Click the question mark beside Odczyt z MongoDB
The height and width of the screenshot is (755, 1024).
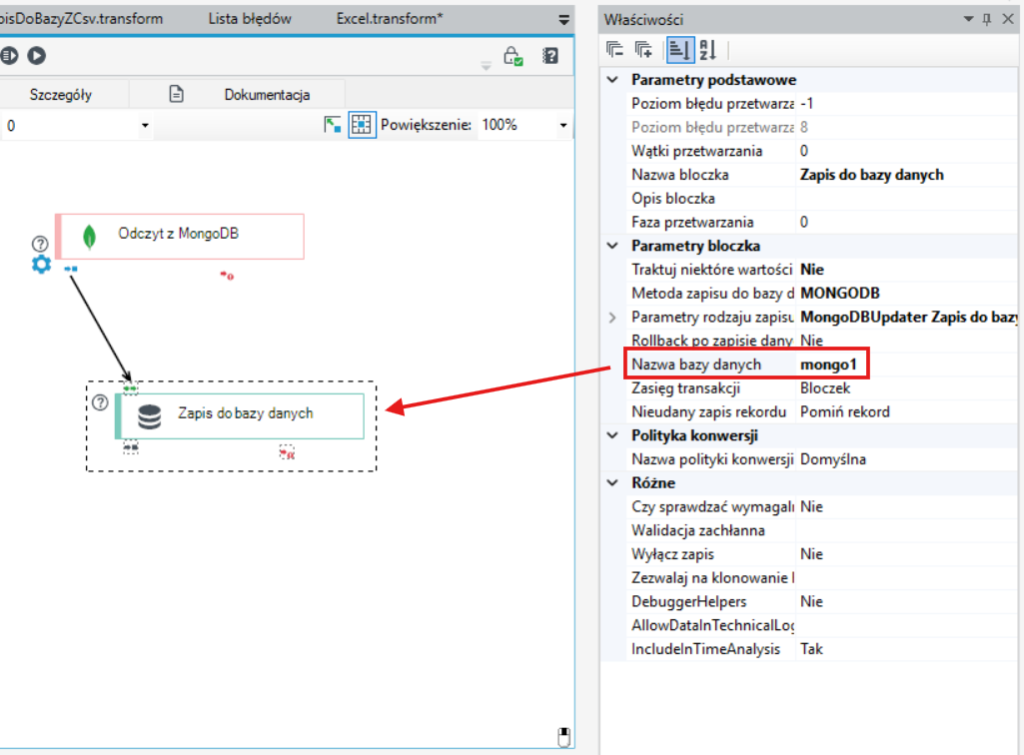(40, 244)
